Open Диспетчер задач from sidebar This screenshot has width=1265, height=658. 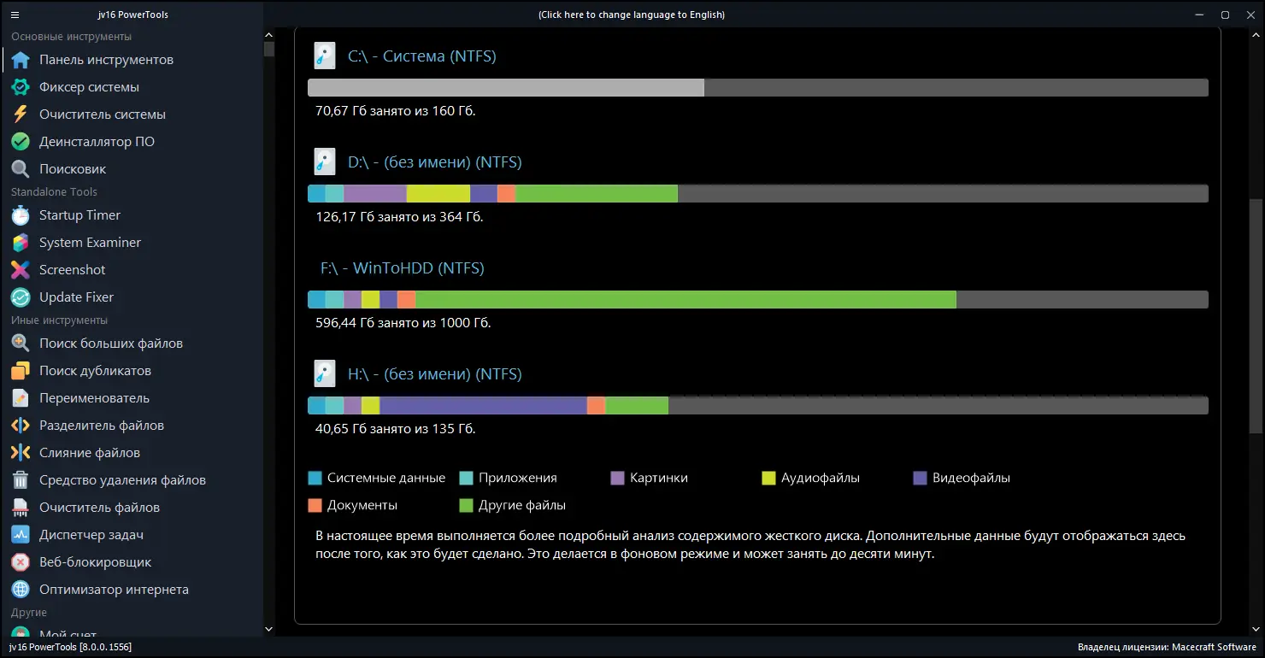coord(91,535)
